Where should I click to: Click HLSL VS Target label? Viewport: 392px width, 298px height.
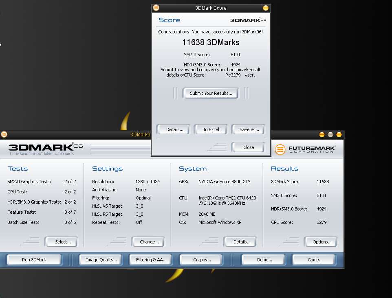(x=108, y=206)
